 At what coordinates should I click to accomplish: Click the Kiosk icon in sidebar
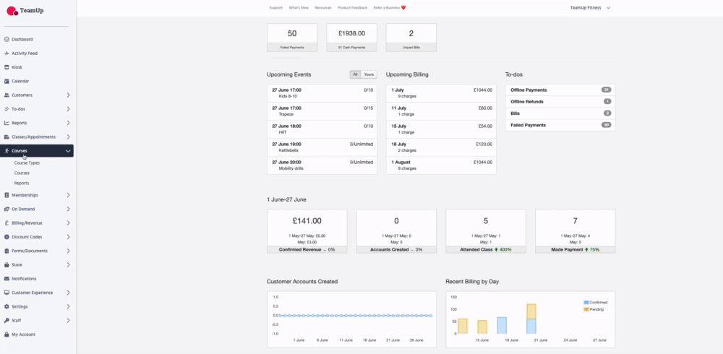point(7,67)
